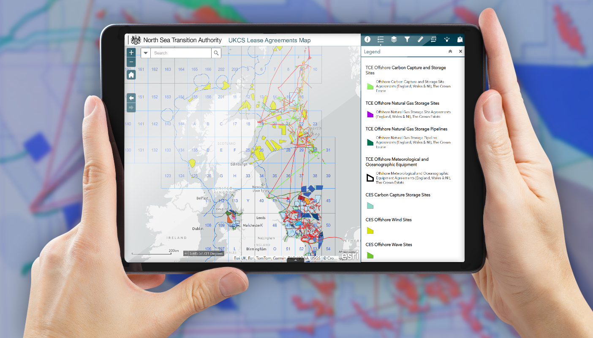This screenshot has width=593, height=338.
Task: Open the Filter funnel widget
Action: click(407, 39)
